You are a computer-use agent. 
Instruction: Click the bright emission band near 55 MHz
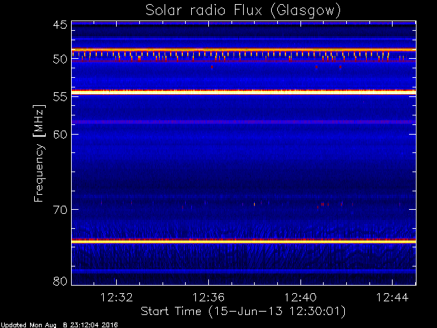click(x=244, y=92)
